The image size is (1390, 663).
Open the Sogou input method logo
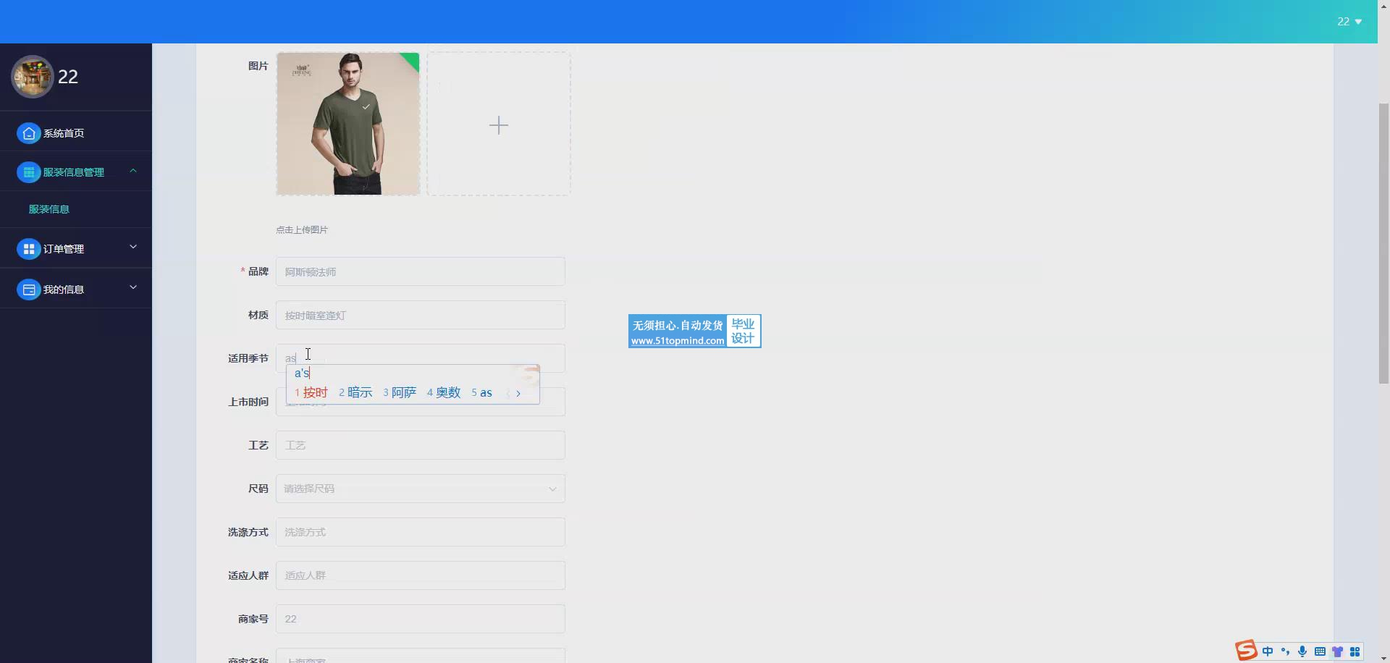(x=1246, y=651)
